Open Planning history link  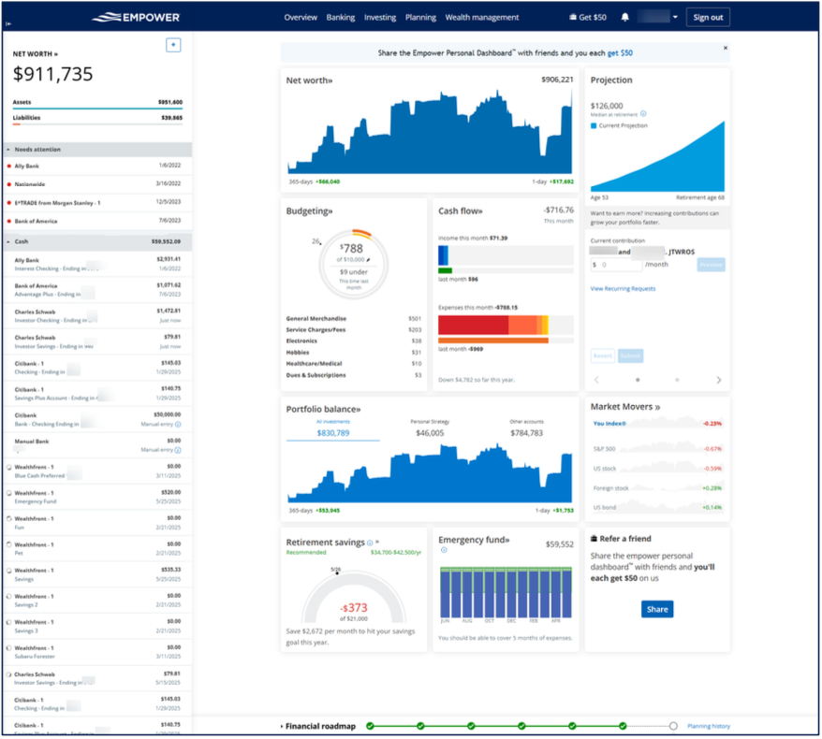[708, 727]
